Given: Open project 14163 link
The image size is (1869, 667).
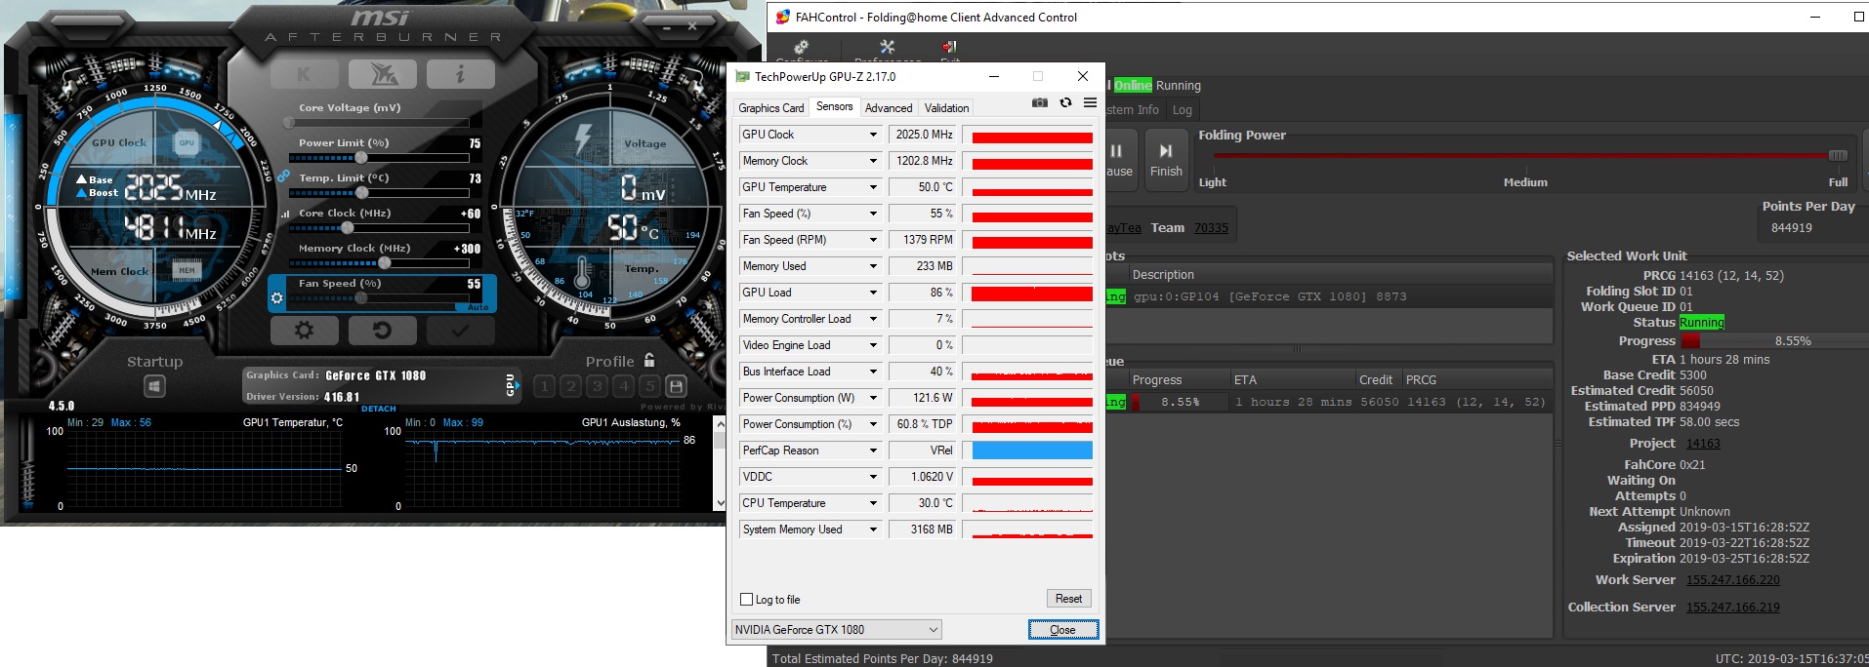Looking at the screenshot, I should pyautogui.click(x=1703, y=444).
